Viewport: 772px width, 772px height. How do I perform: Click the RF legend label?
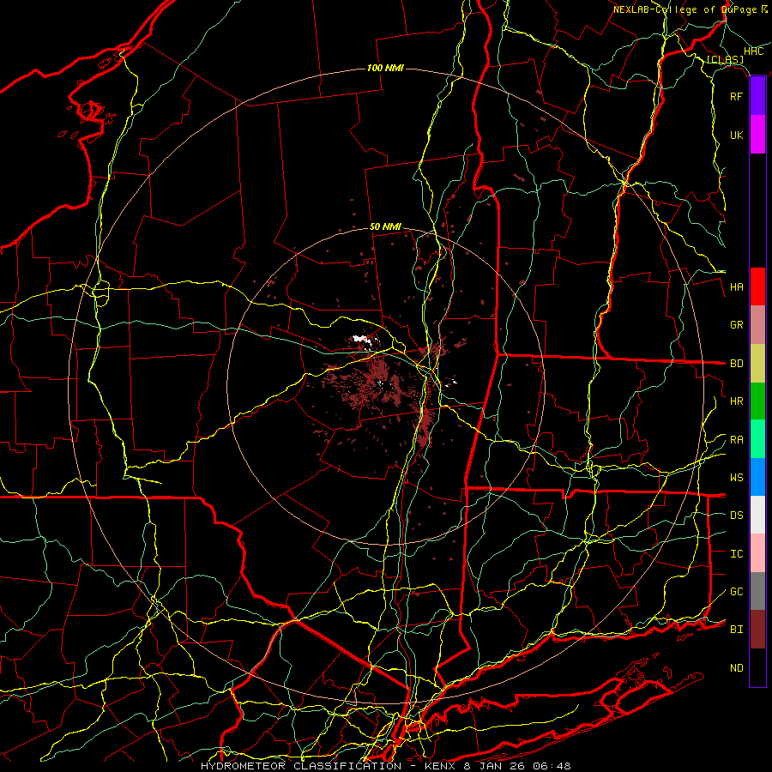(737, 96)
